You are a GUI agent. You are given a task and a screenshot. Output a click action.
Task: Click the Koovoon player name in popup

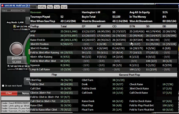[x=35, y=12]
